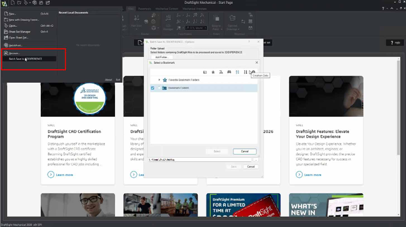Select Bookmark Folders tree item

tap(178, 88)
